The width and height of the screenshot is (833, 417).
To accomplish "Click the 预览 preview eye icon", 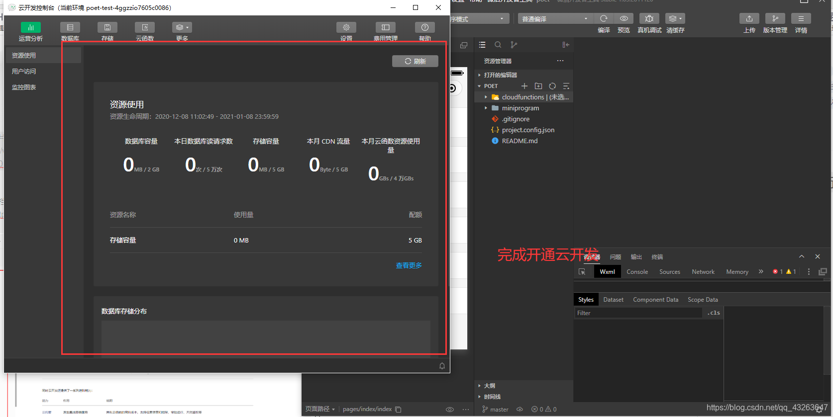I will coord(624,18).
